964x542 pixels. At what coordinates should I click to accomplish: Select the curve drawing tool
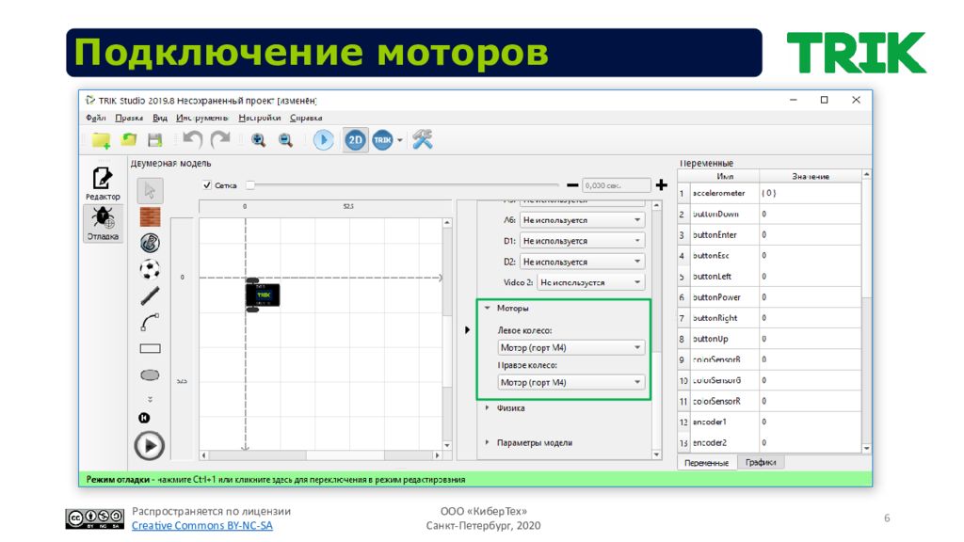(x=150, y=322)
